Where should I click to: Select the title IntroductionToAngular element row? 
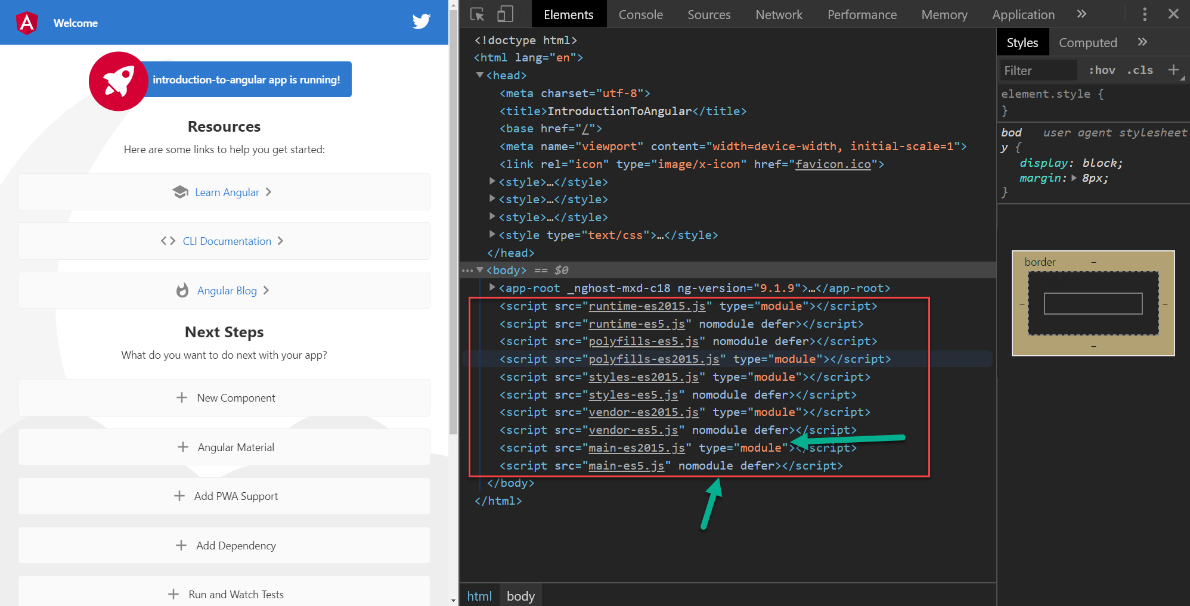tap(623, 111)
